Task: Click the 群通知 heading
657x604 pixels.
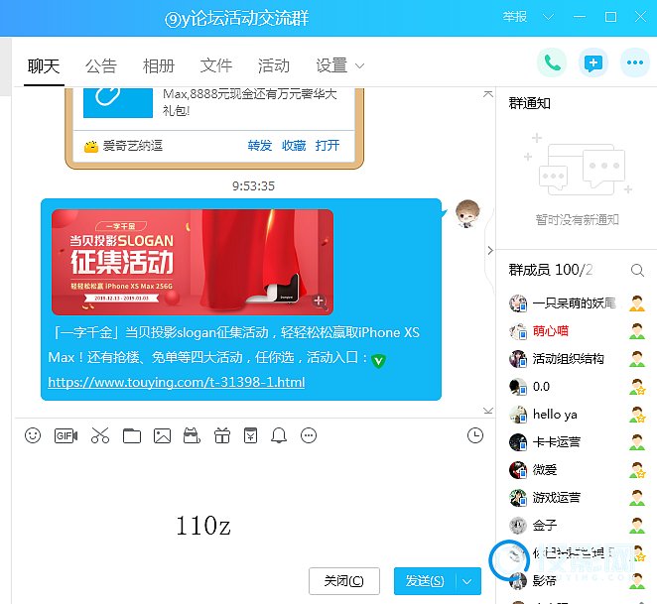Action: [529, 103]
